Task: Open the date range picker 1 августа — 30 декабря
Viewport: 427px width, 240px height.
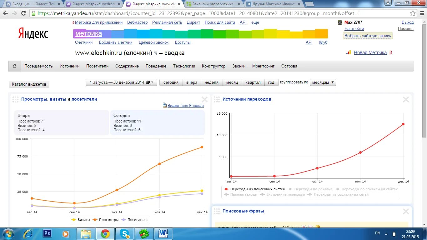Action: click(x=121, y=82)
